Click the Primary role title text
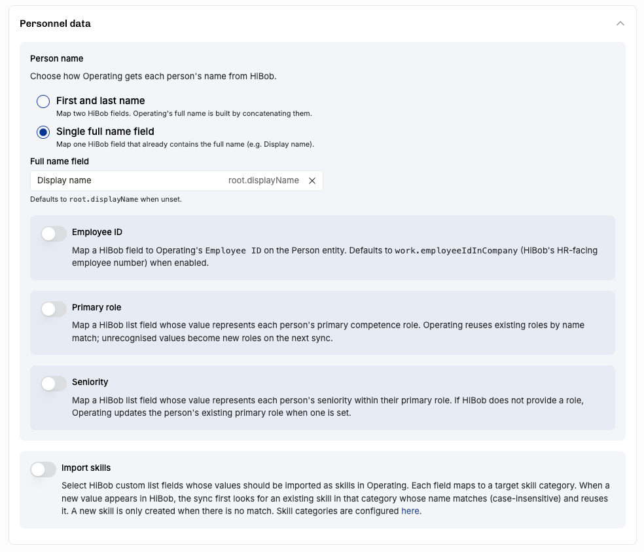 point(96,308)
